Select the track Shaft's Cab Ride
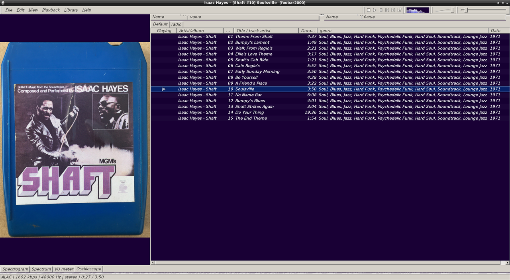The height and width of the screenshot is (280, 510). [x=330, y=60]
